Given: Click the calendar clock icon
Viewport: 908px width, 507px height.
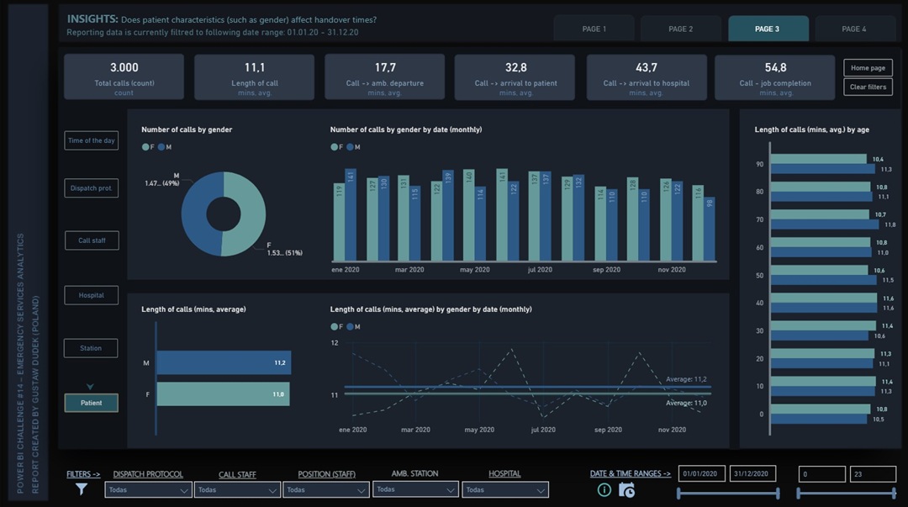Looking at the screenshot, I should pos(626,490).
